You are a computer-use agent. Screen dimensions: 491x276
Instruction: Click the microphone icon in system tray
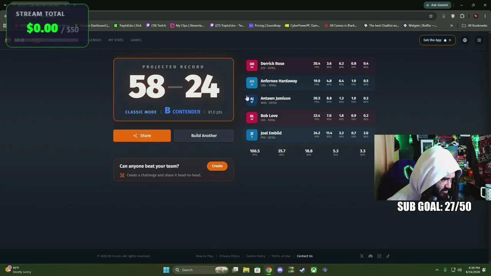(445, 270)
